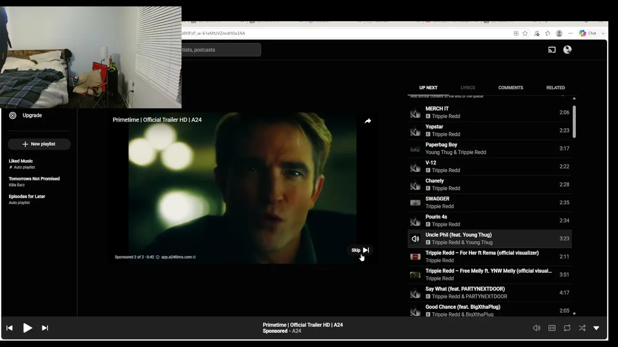Toggle closed captions in the player bar
The width and height of the screenshot is (618, 347).
[x=552, y=328]
